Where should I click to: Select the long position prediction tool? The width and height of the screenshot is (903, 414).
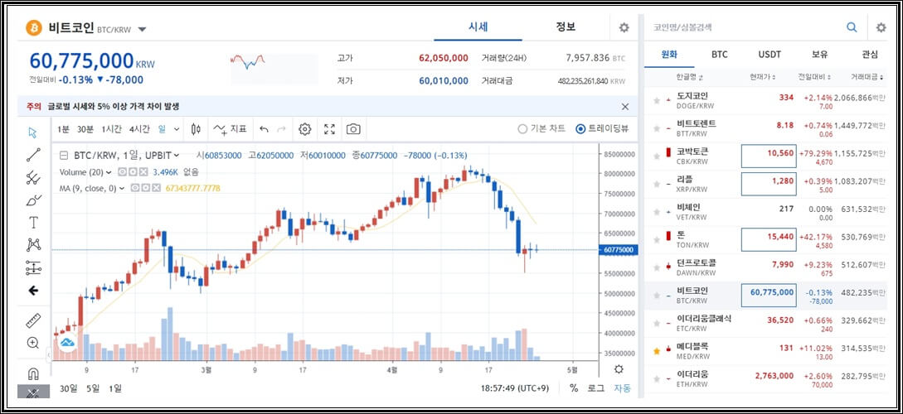[x=33, y=267]
